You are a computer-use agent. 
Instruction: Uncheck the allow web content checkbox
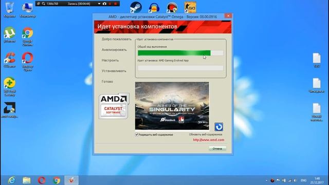click(x=137, y=135)
